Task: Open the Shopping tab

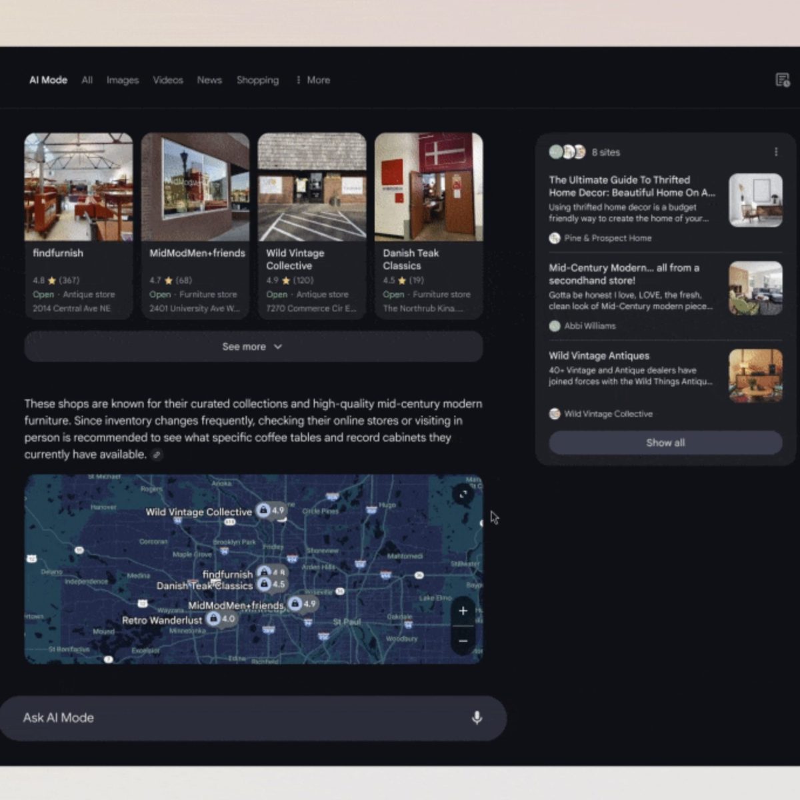Action: pyautogui.click(x=257, y=80)
